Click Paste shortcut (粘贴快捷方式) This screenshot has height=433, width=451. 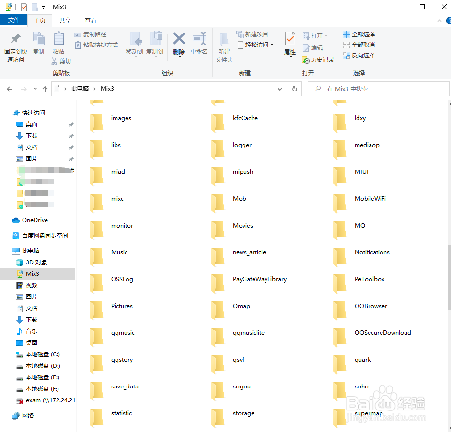[96, 45]
